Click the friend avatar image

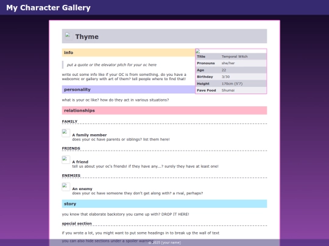pos(66,160)
